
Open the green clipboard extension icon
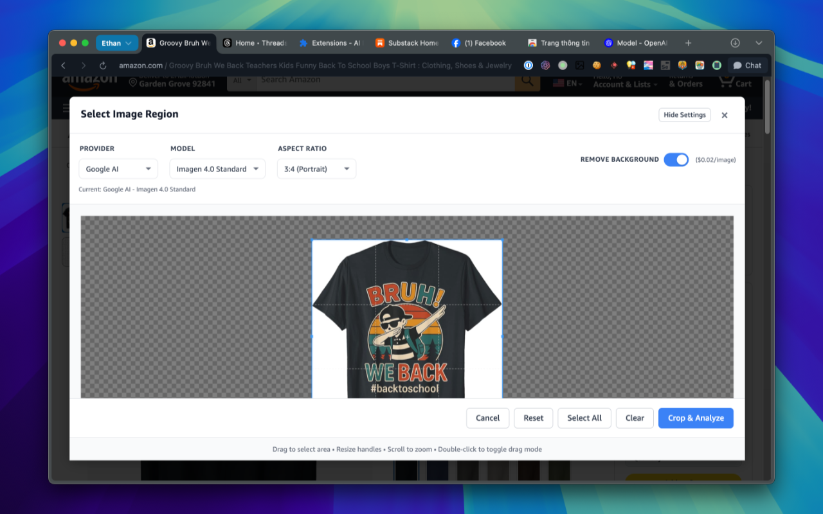tap(716, 65)
